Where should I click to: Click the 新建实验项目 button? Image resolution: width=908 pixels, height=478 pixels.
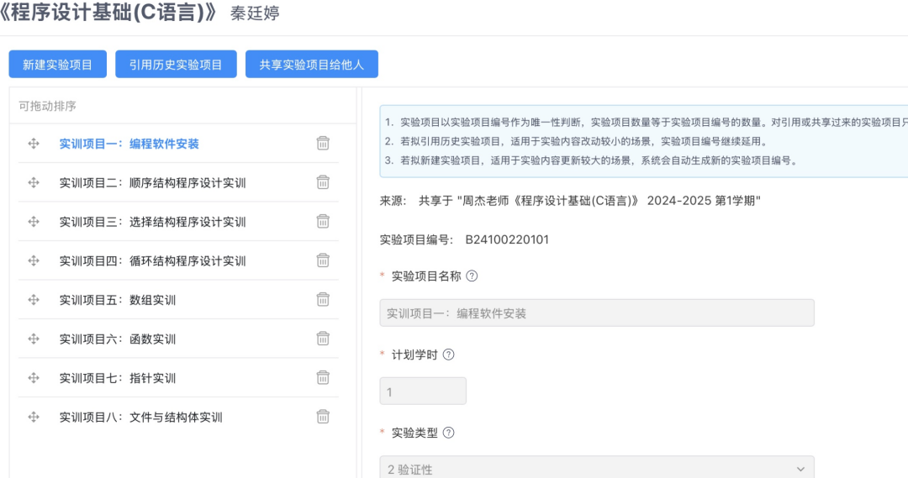point(57,65)
